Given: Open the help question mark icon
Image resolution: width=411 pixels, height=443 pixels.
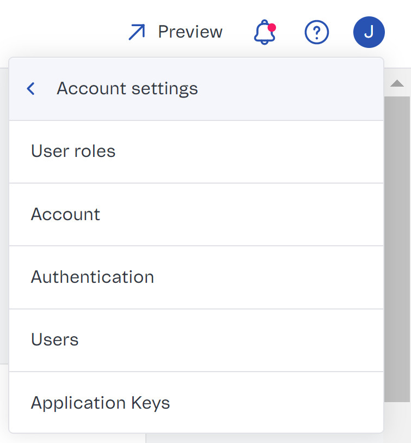Looking at the screenshot, I should point(316,33).
